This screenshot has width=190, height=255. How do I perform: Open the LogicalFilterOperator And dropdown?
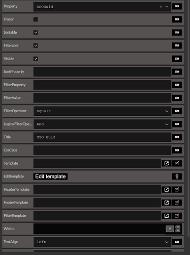(x=102, y=124)
